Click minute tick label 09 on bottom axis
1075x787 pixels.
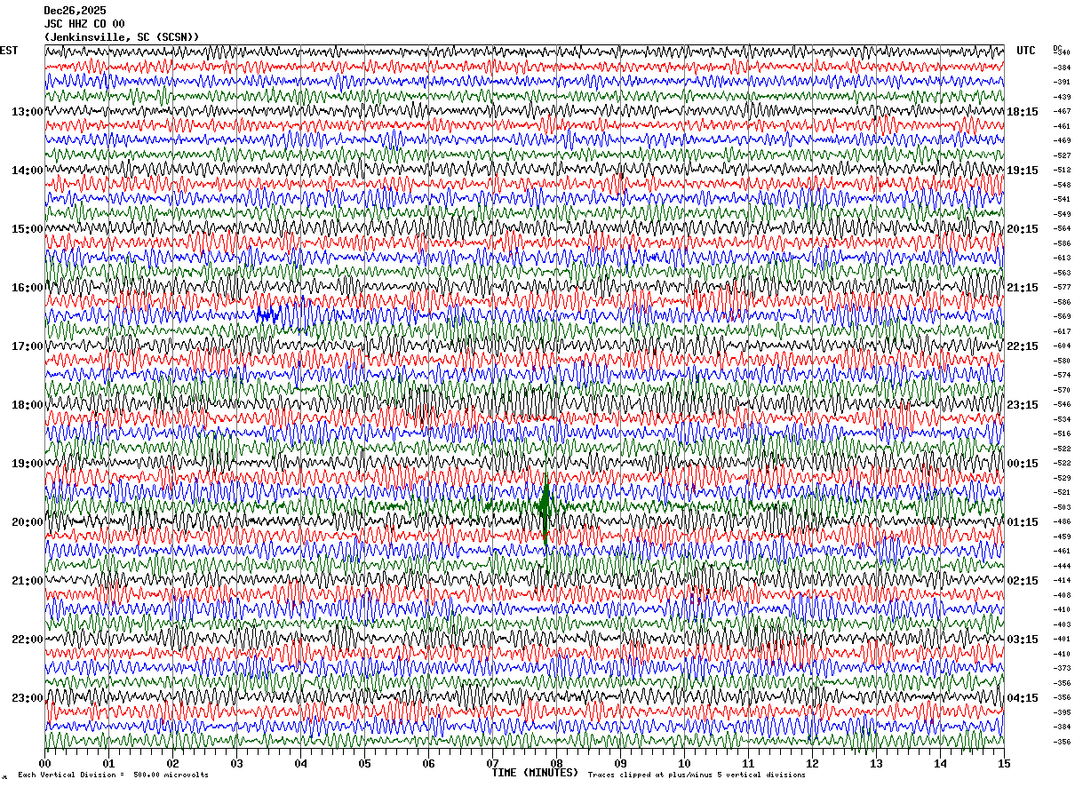621,763
